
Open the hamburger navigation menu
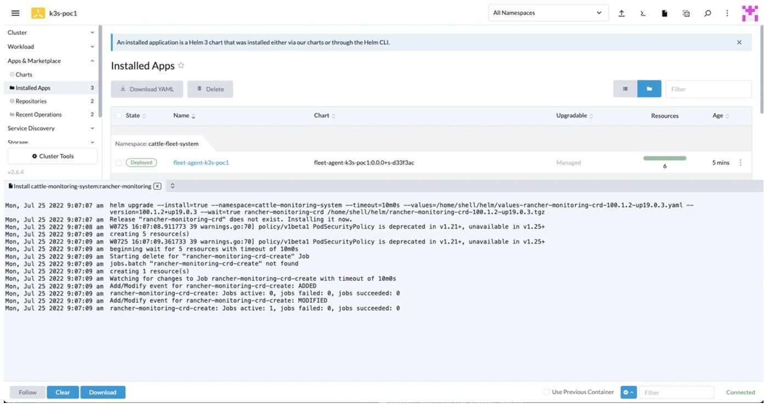coord(15,13)
